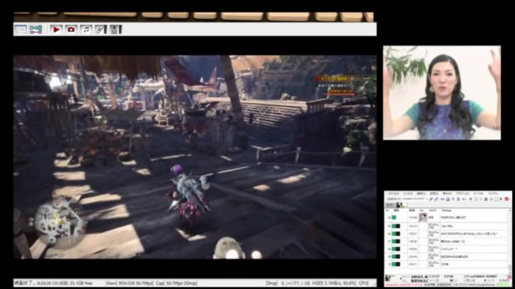515x289 pixels.
Task: Click the speaker volume icon in toolbar
Action: click(x=116, y=29)
